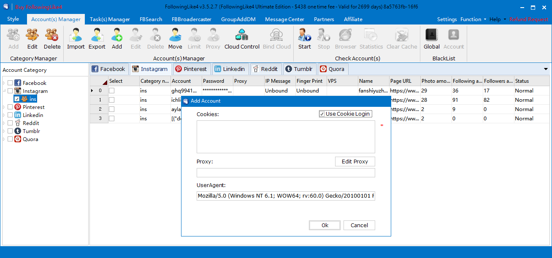Click Followers column header
Viewport: 552px width, 258px height.
[498, 81]
